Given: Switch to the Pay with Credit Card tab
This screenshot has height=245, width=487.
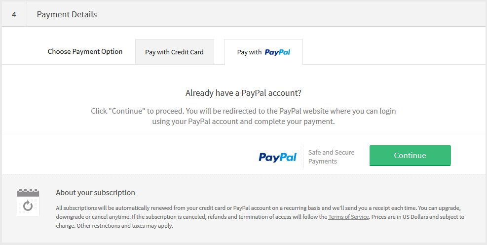Looking at the screenshot, I should pos(174,52).
